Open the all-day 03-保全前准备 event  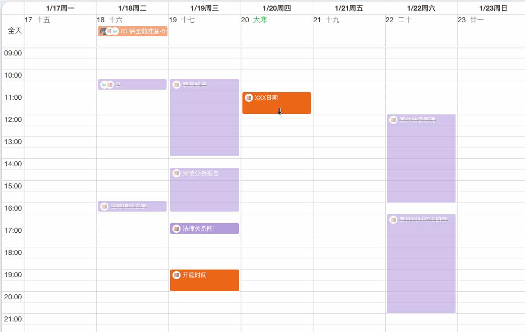(x=133, y=31)
